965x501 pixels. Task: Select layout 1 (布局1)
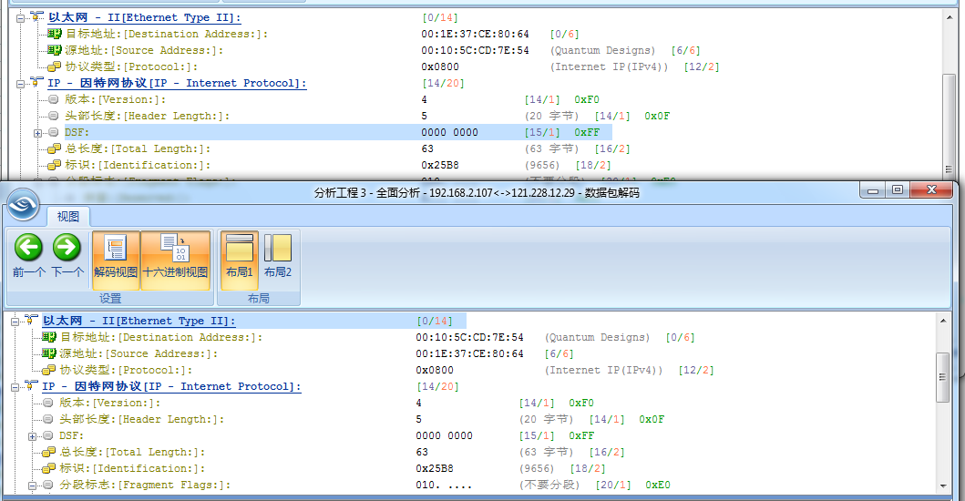click(x=240, y=260)
